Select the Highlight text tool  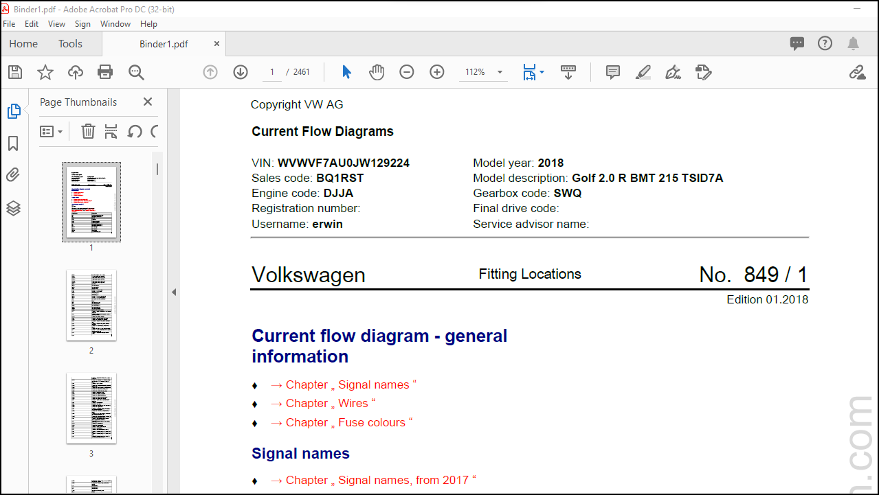pyautogui.click(x=643, y=72)
